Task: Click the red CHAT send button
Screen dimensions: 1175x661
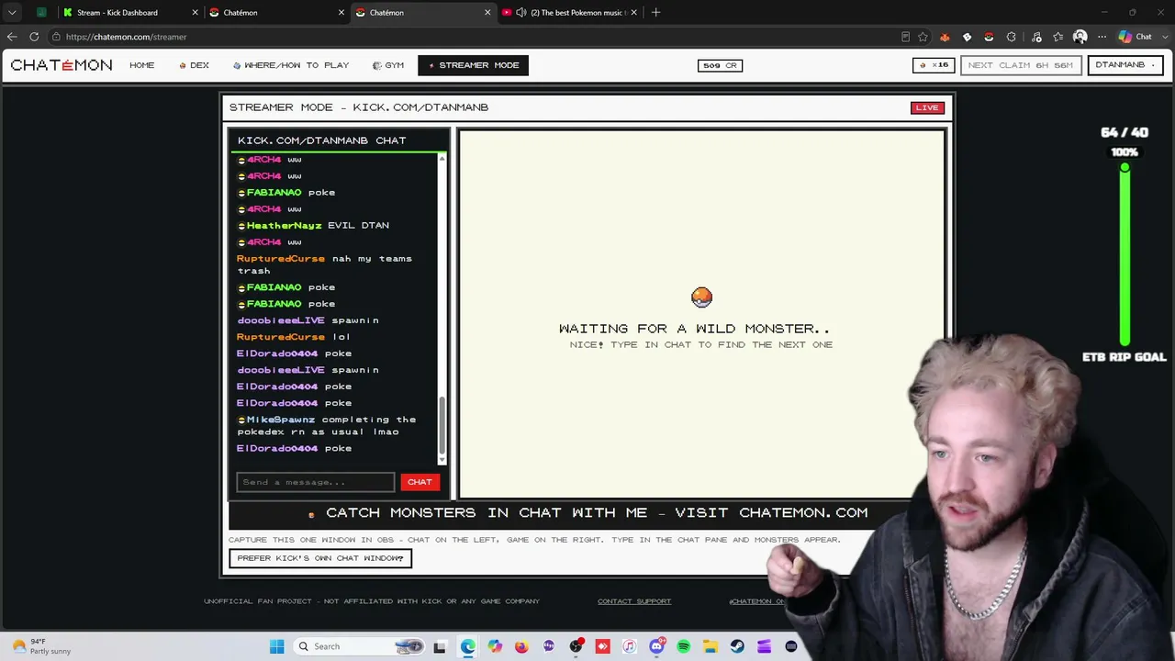Action: (x=420, y=482)
